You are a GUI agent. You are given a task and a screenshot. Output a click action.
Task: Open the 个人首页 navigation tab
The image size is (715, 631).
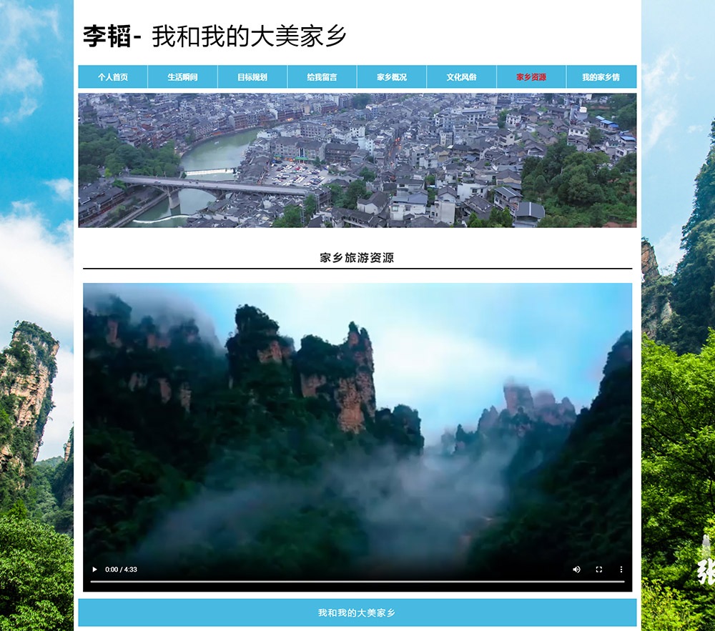[x=113, y=77]
